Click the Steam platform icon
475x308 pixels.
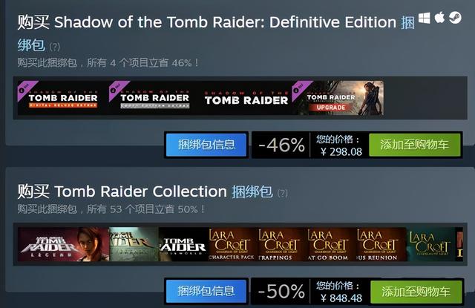[x=455, y=18]
